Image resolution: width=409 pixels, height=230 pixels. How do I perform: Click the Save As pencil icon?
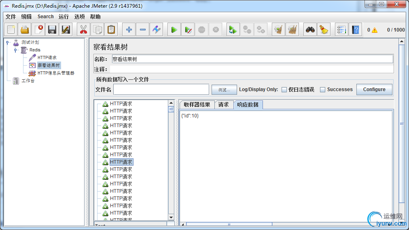[66, 30]
